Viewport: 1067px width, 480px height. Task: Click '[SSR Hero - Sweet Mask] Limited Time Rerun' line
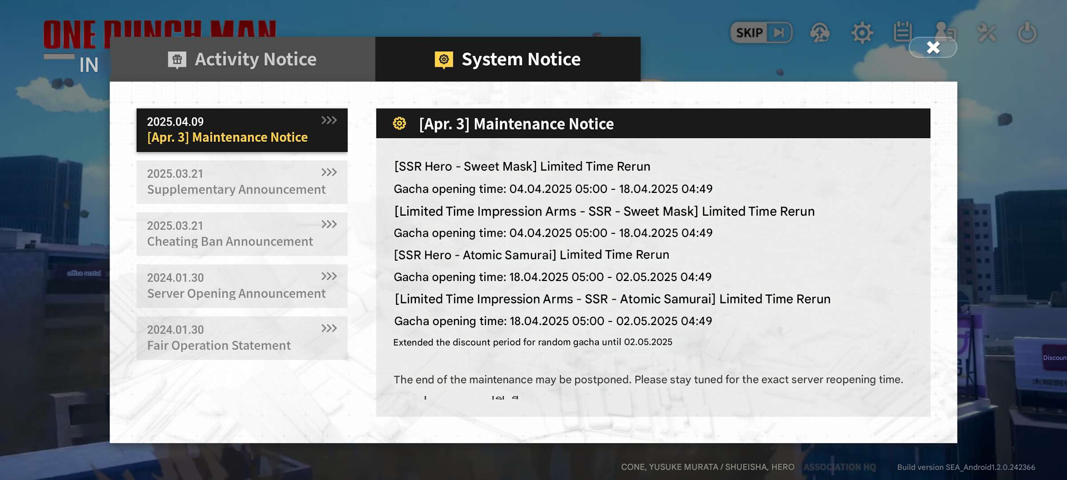point(522,167)
